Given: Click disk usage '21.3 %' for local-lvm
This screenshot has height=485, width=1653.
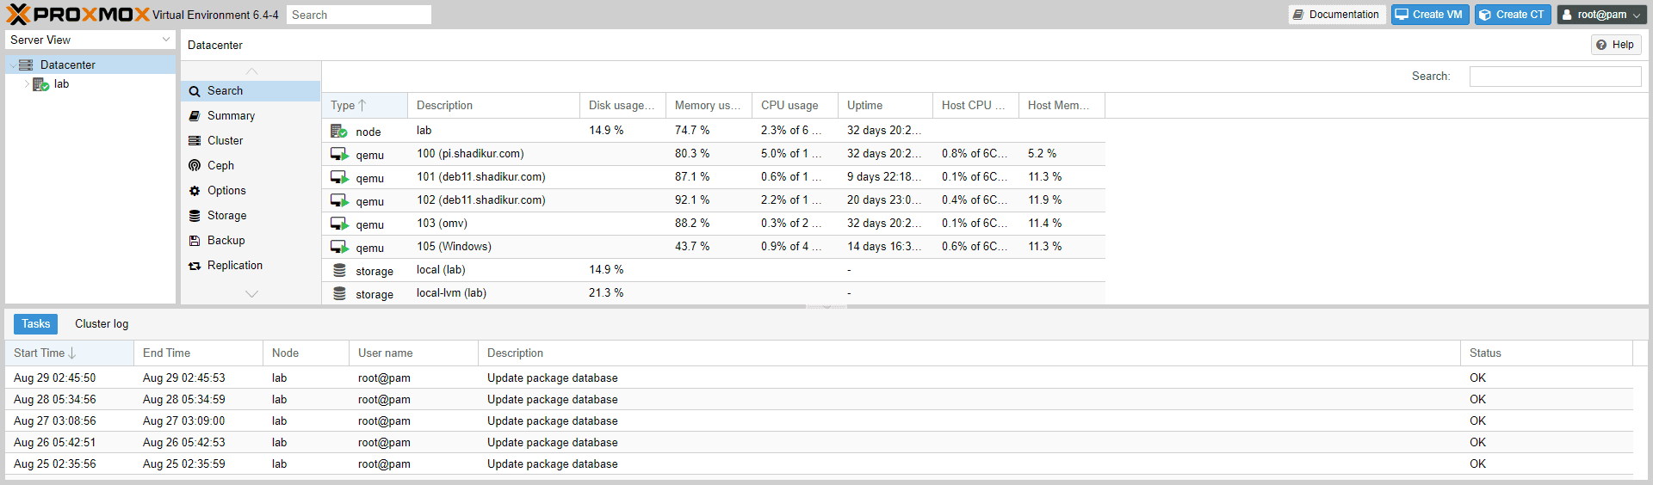Looking at the screenshot, I should [606, 293].
